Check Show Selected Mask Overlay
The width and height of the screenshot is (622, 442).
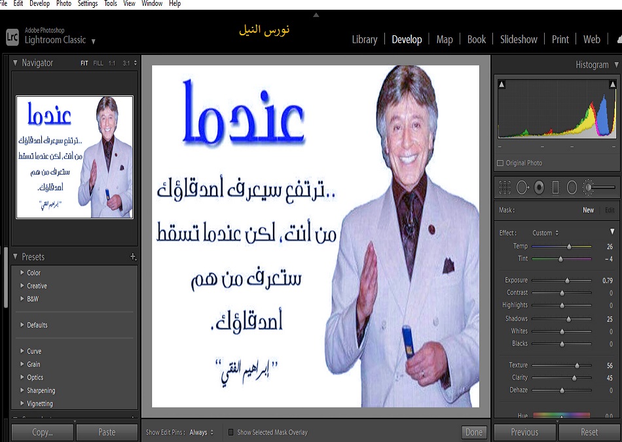(230, 432)
